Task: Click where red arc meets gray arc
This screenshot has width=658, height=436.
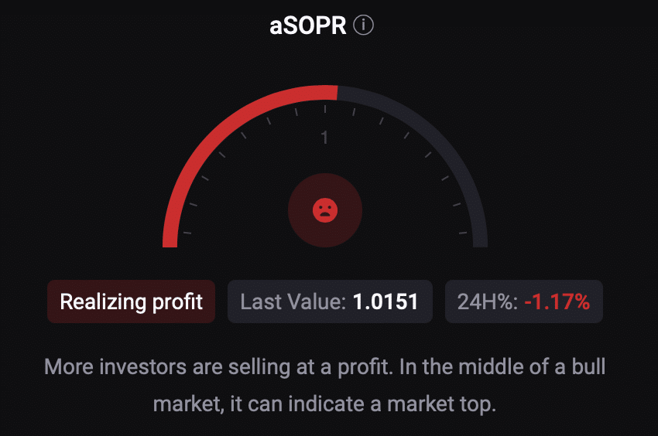Action: 338,93
